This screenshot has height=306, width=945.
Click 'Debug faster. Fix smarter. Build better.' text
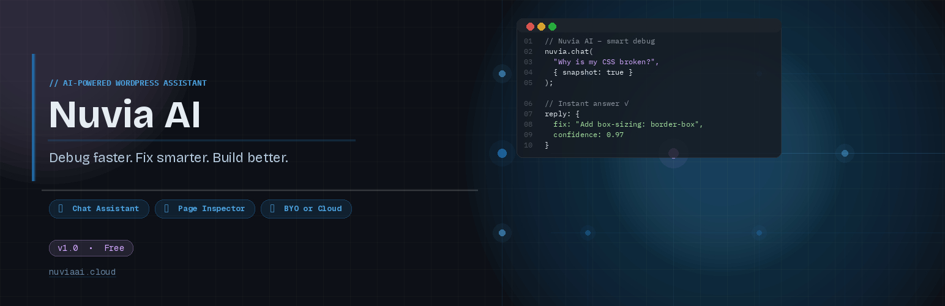click(168, 157)
